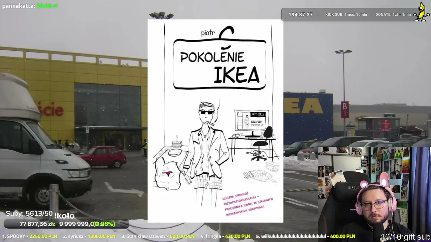Image resolution: width=431 pixels, height=242 pixels.
Task: Click the "POKOLENIE IKEA" title on the cover
Action: click(x=220, y=67)
